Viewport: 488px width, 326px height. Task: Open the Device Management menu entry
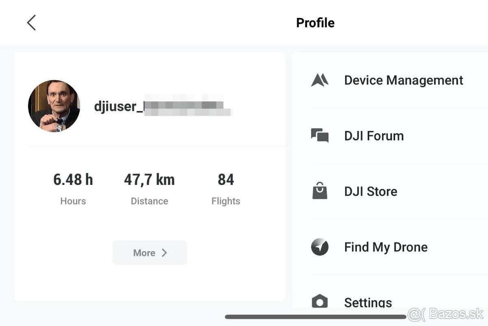point(403,80)
